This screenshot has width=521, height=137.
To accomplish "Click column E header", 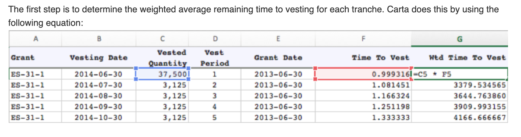I will pos(278,39).
